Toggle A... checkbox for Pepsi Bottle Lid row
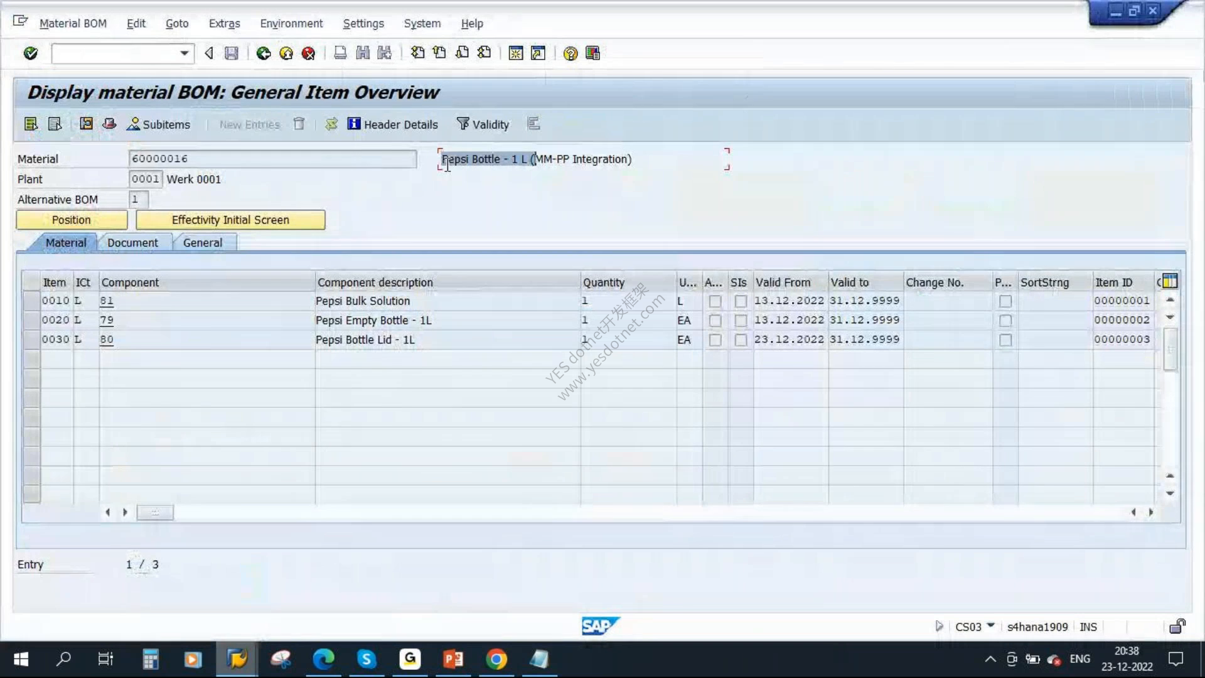Image resolution: width=1205 pixels, height=678 pixels. pos(715,340)
